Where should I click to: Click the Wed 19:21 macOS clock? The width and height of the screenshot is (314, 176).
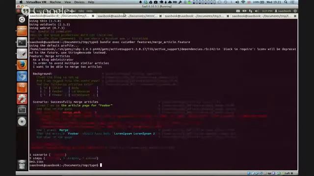point(274,2)
